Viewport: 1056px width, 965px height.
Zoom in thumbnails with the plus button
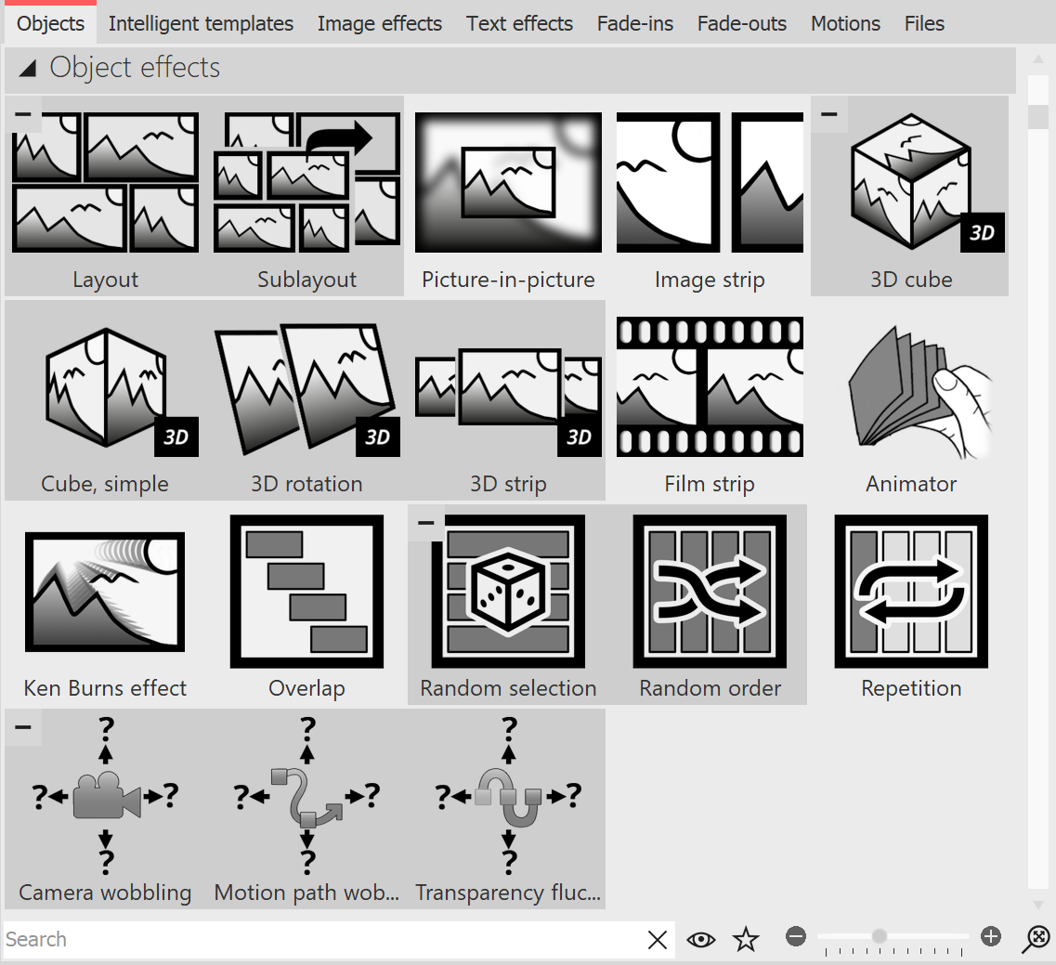point(991,938)
